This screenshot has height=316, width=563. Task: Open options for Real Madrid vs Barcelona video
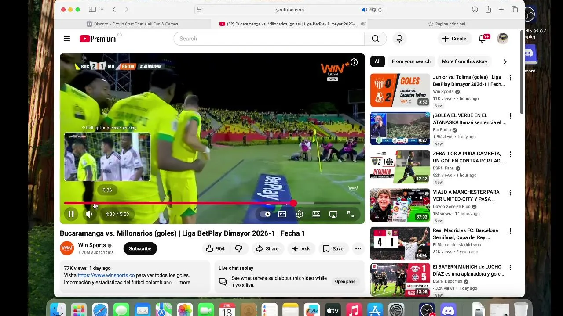pyautogui.click(x=510, y=231)
